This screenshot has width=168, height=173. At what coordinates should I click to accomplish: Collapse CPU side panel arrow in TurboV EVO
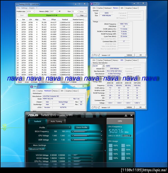pos(105,150)
